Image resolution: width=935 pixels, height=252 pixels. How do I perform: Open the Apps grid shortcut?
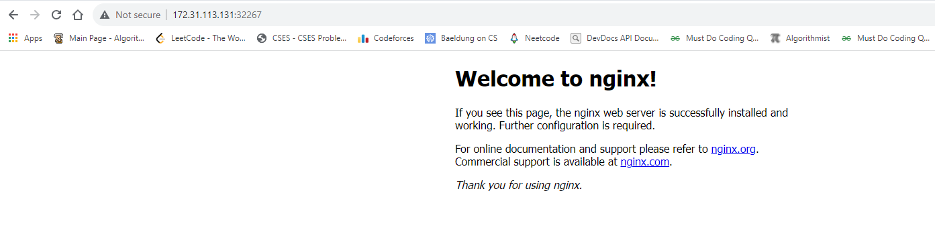pyautogui.click(x=25, y=38)
